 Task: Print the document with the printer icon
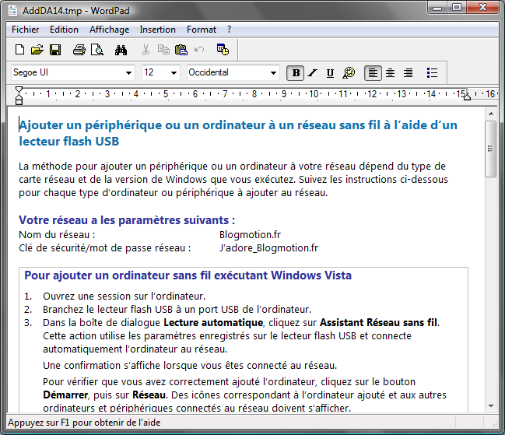[x=79, y=50]
